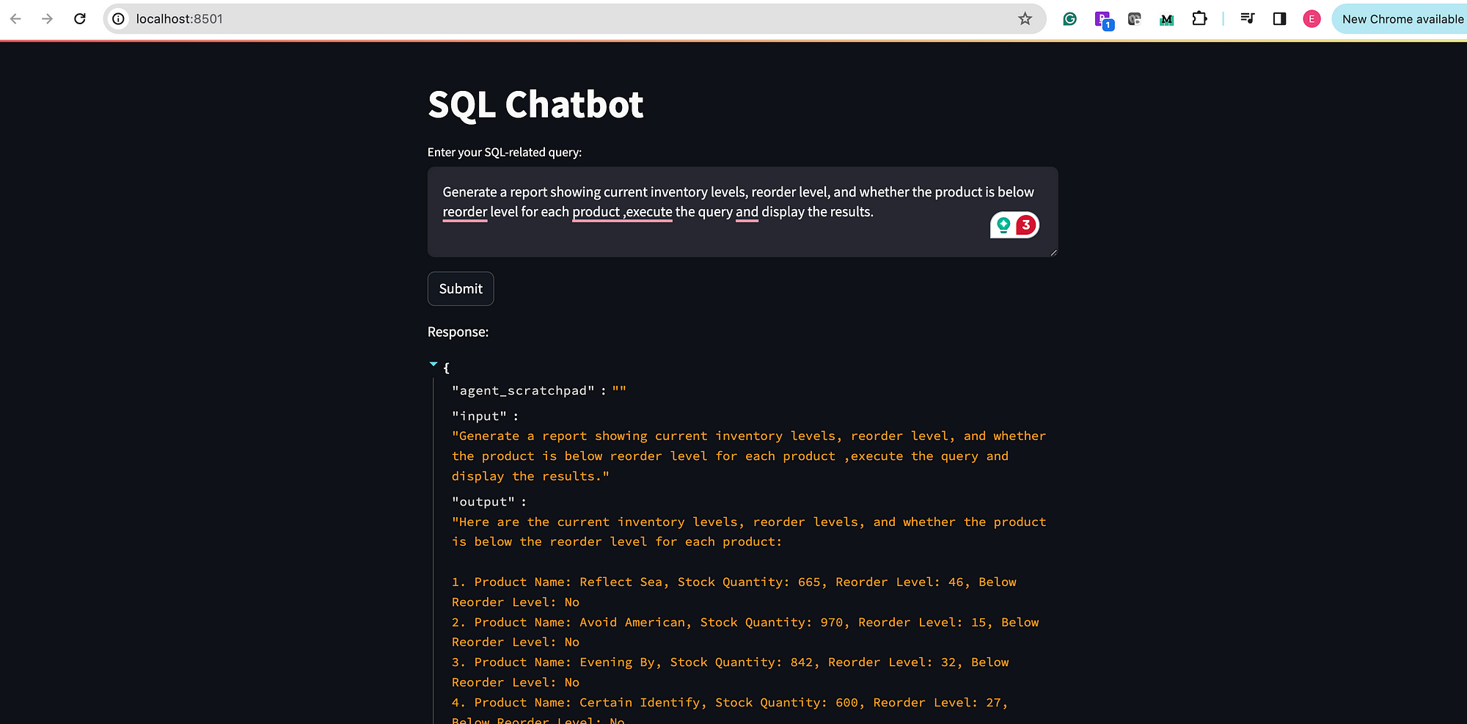Open the browser side panel icon
The image size is (1467, 724).
point(1279,19)
